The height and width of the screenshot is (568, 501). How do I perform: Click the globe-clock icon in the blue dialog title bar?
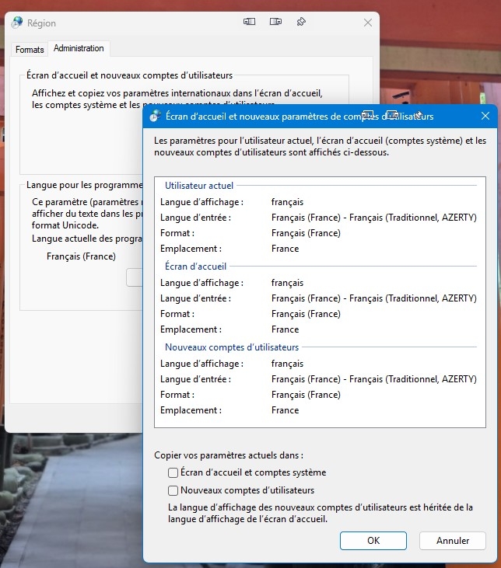click(x=156, y=116)
